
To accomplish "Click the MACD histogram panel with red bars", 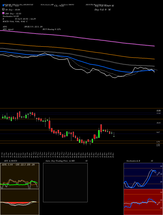I will click(x=20, y=202).
